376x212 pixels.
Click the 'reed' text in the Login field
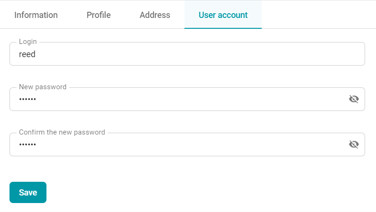click(x=27, y=54)
